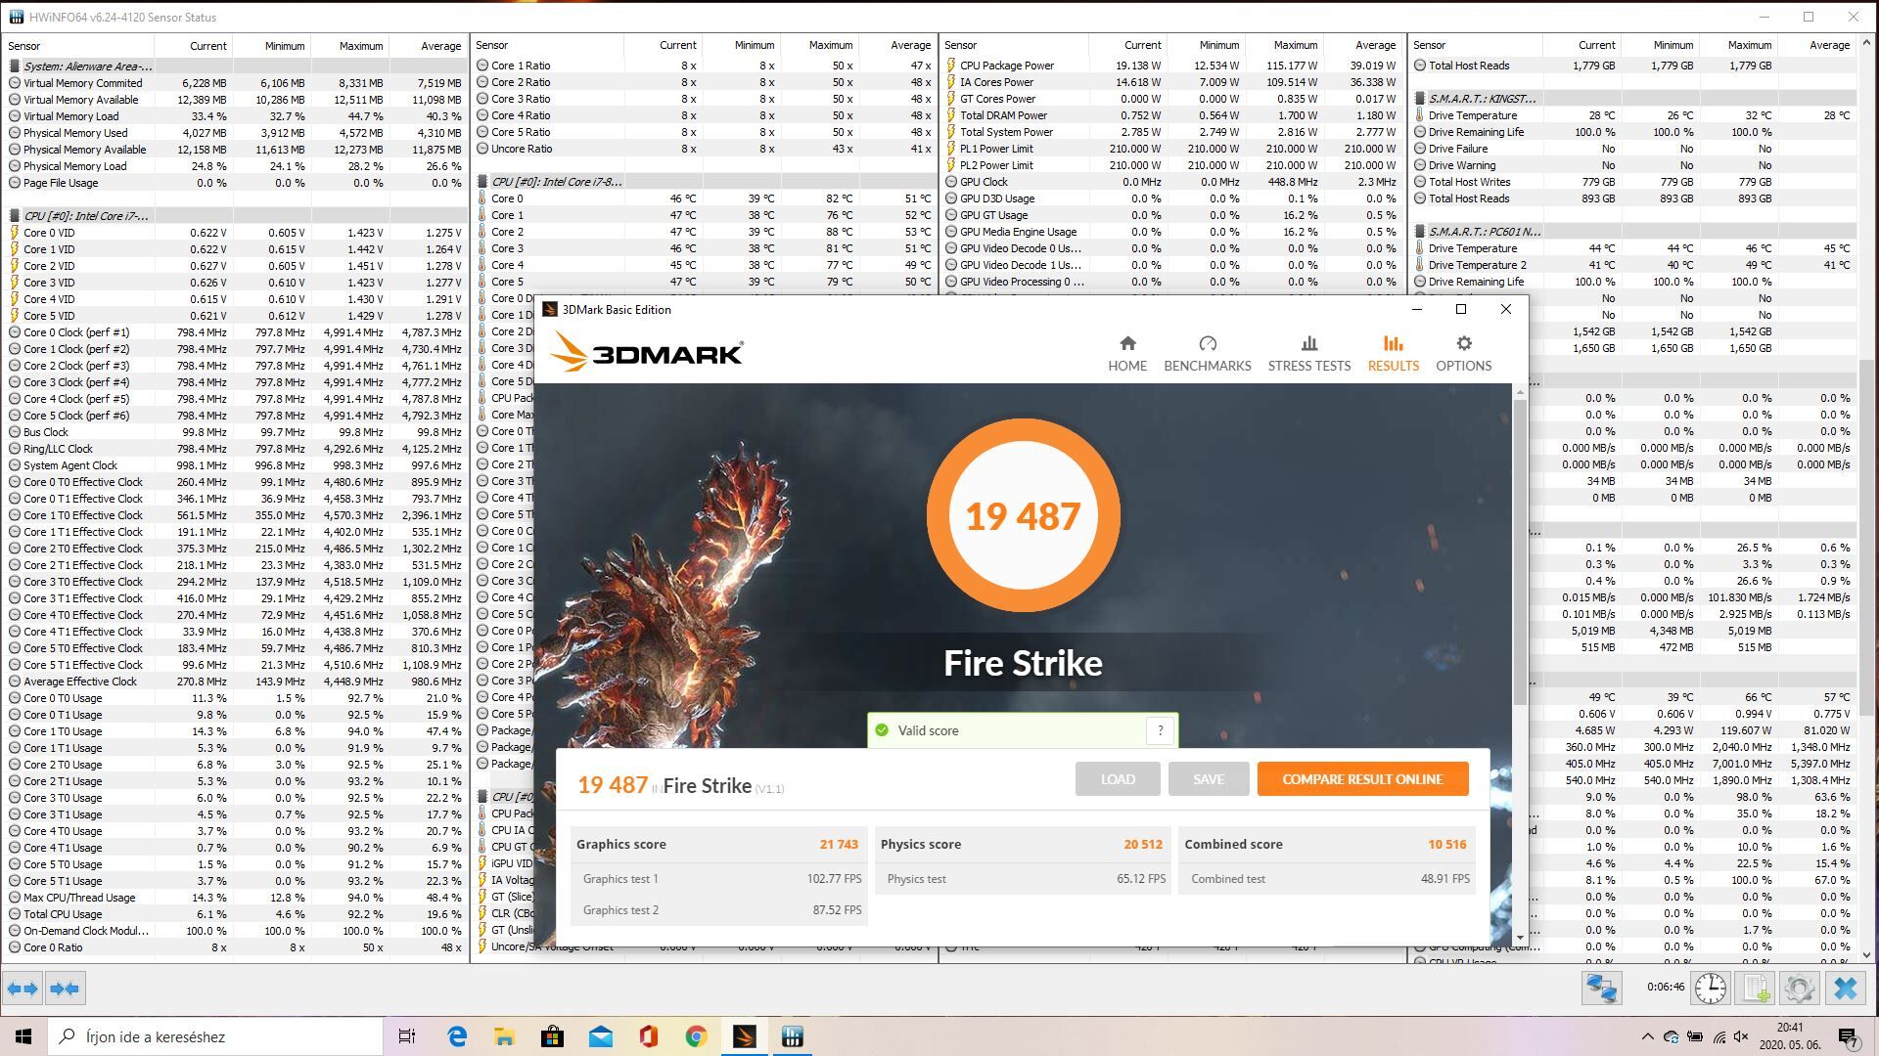Select the Results tab in 3DMark
The width and height of the screenshot is (1879, 1056).
pyautogui.click(x=1393, y=353)
